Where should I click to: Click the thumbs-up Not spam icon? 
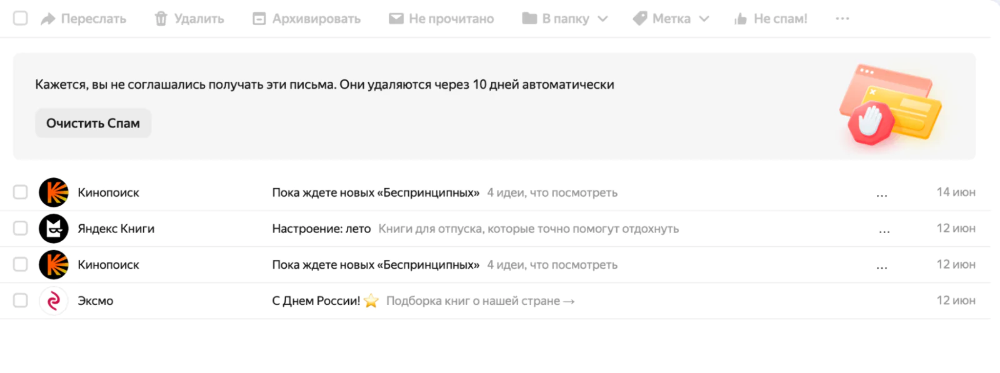click(741, 19)
